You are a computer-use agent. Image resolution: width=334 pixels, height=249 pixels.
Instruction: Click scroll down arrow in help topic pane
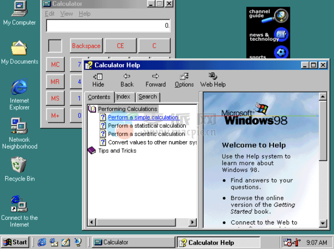pos(323,223)
